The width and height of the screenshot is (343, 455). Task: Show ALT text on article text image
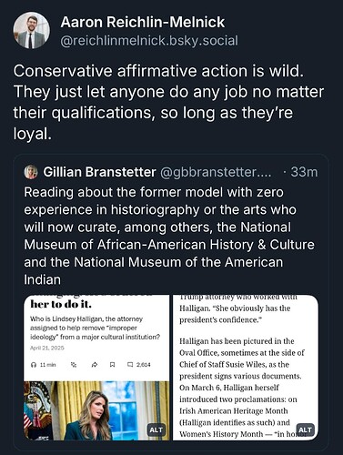[305, 430]
